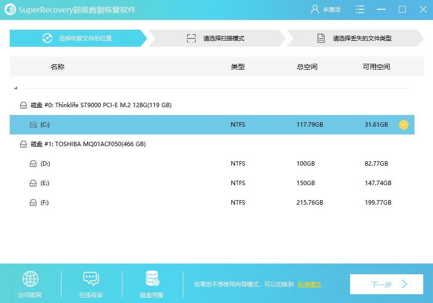Select 磁盘 #0: Thinklife ST9000 row

[x=212, y=105]
